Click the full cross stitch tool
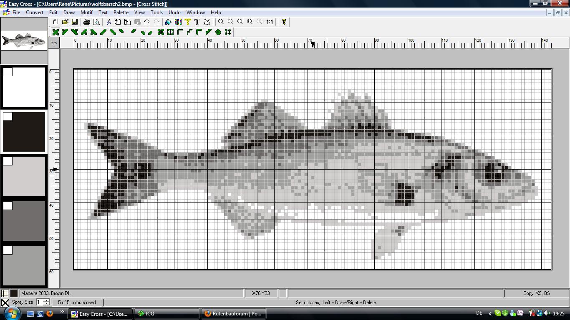The width and height of the screenshot is (570, 320). pyautogui.click(x=55, y=32)
